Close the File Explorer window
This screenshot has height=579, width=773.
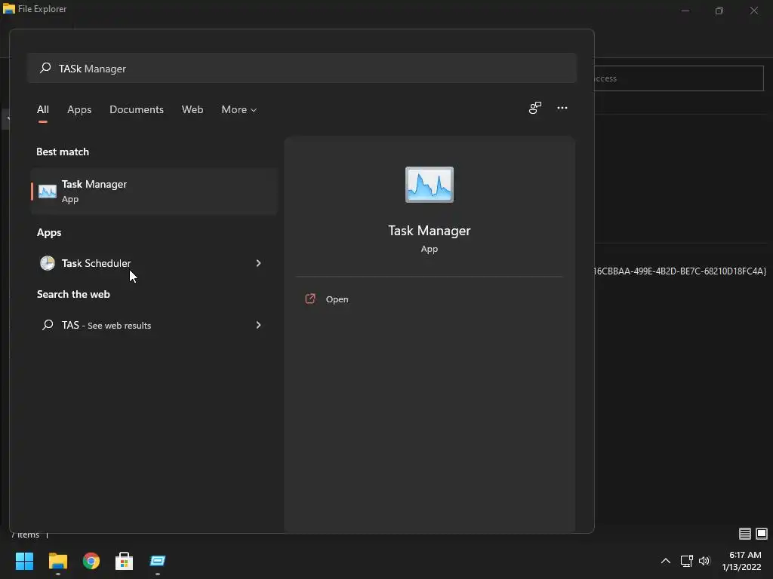coord(754,11)
